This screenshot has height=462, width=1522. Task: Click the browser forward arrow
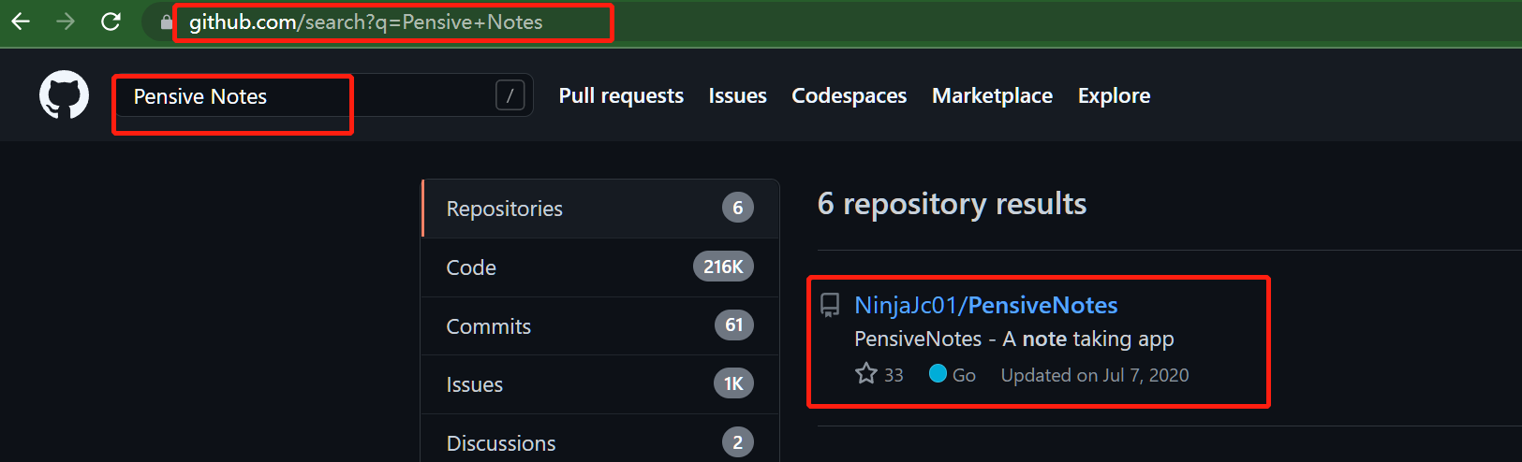tap(66, 22)
